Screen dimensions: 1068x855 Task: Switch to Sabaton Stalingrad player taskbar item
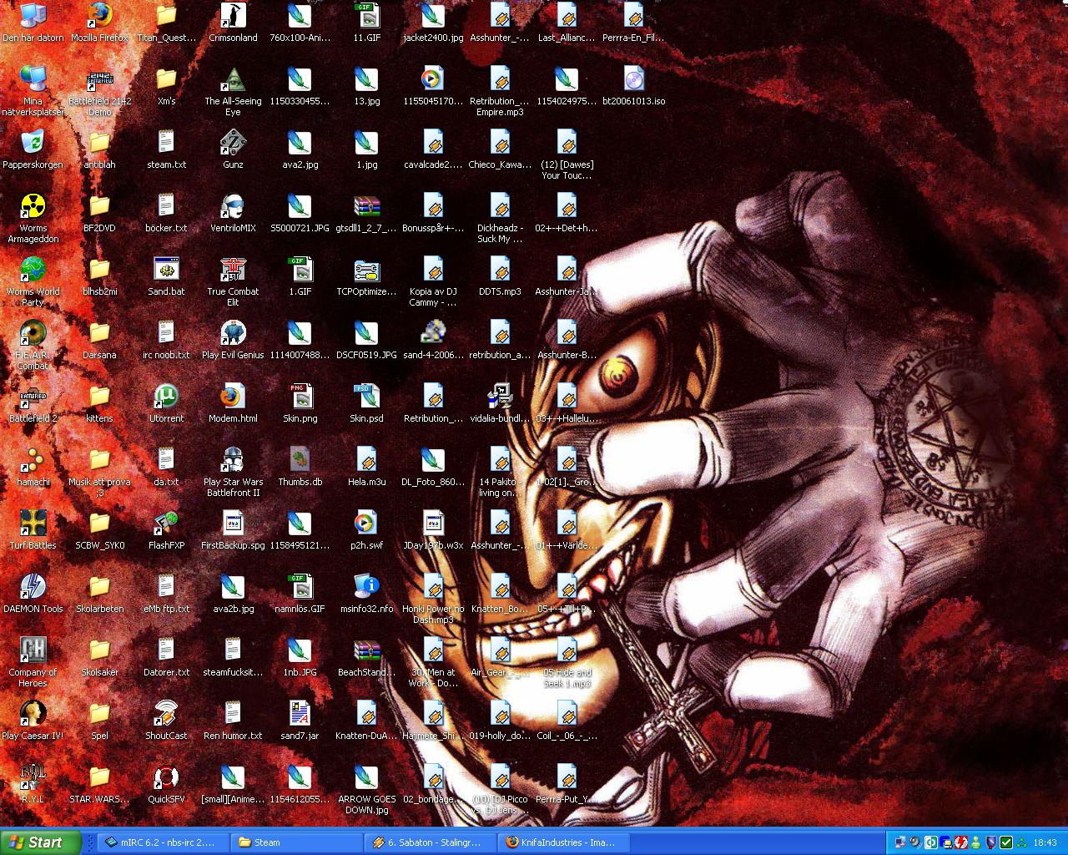[x=431, y=842]
